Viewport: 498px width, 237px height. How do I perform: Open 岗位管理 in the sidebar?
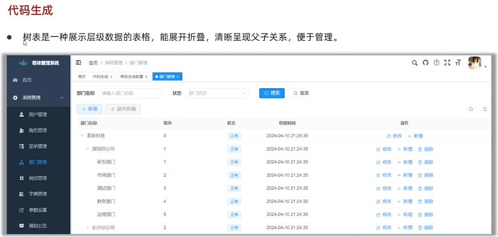(x=38, y=178)
